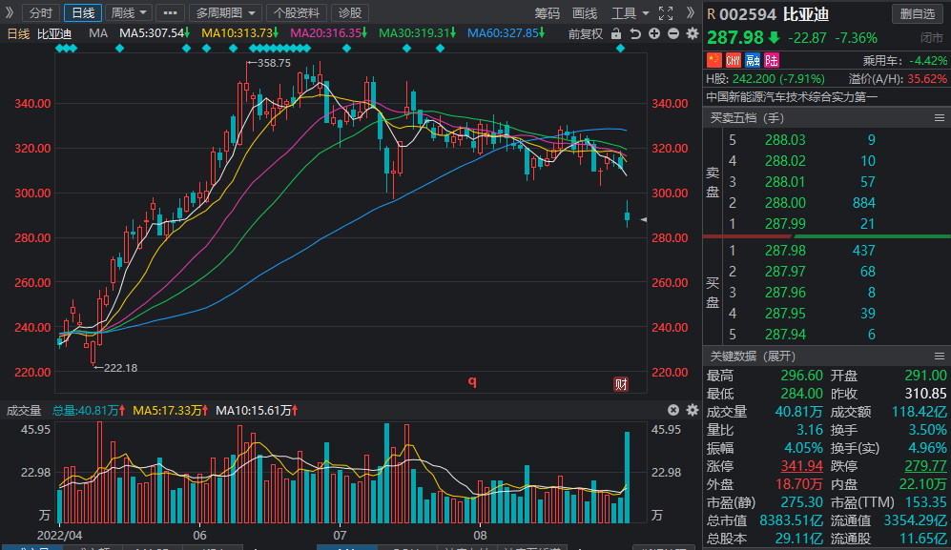Click the 成交量 indicator label
Screen dimensions: 951x550
(x=24, y=411)
